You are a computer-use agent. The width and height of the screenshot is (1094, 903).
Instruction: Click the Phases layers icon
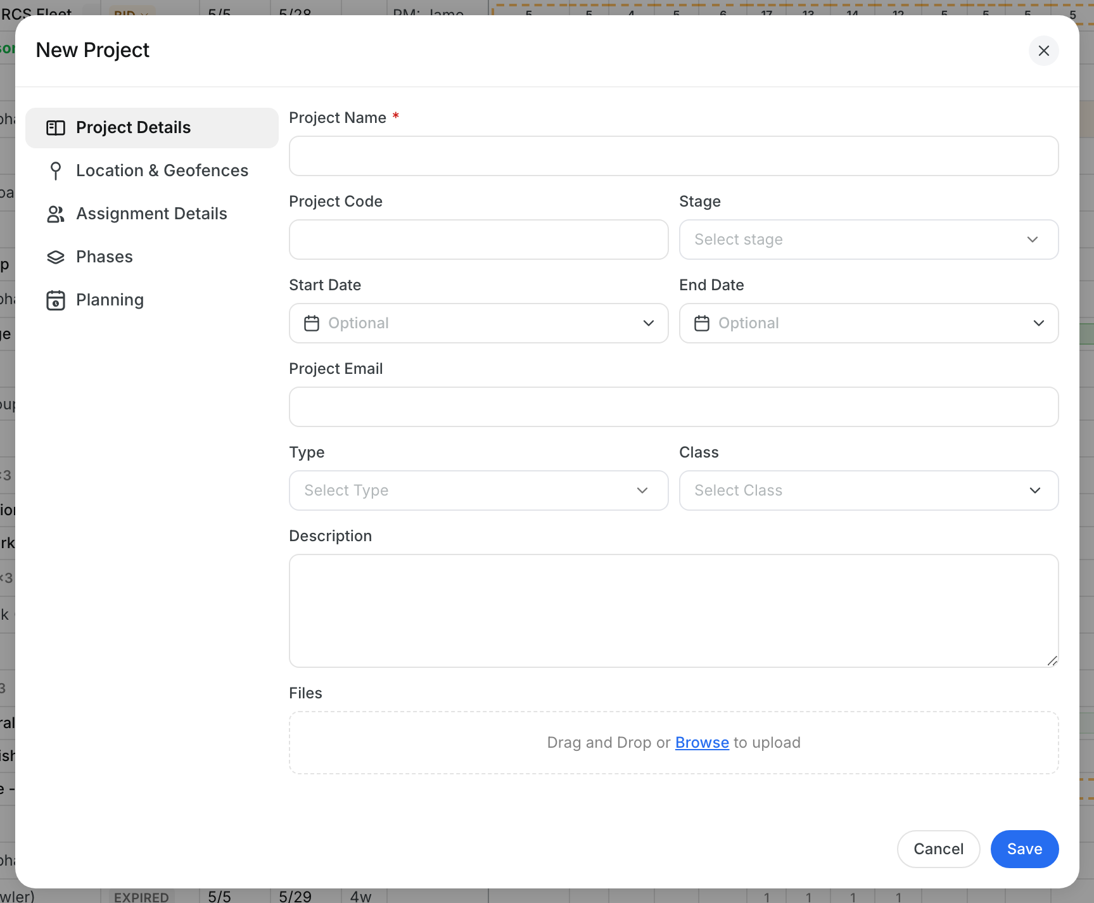[x=56, y=257]
